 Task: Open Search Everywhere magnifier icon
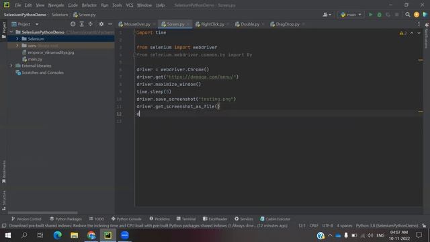408,15
